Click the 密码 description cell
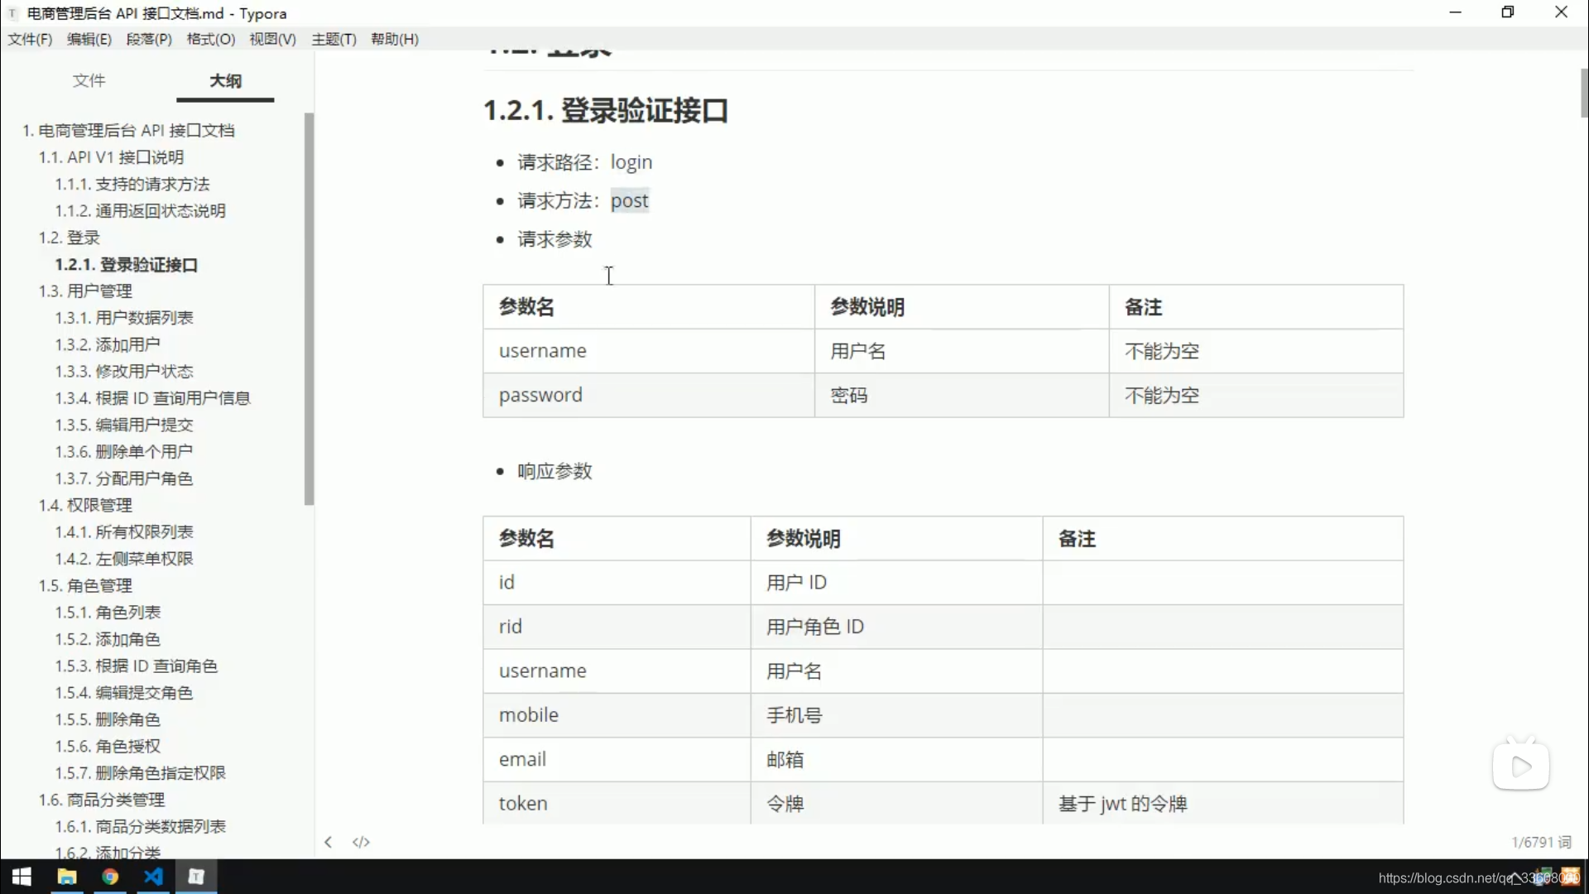 pos(962,395)
